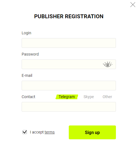Close the Publisher Registration dialog
Screen dimensions: 137x152
click(133, 5)
